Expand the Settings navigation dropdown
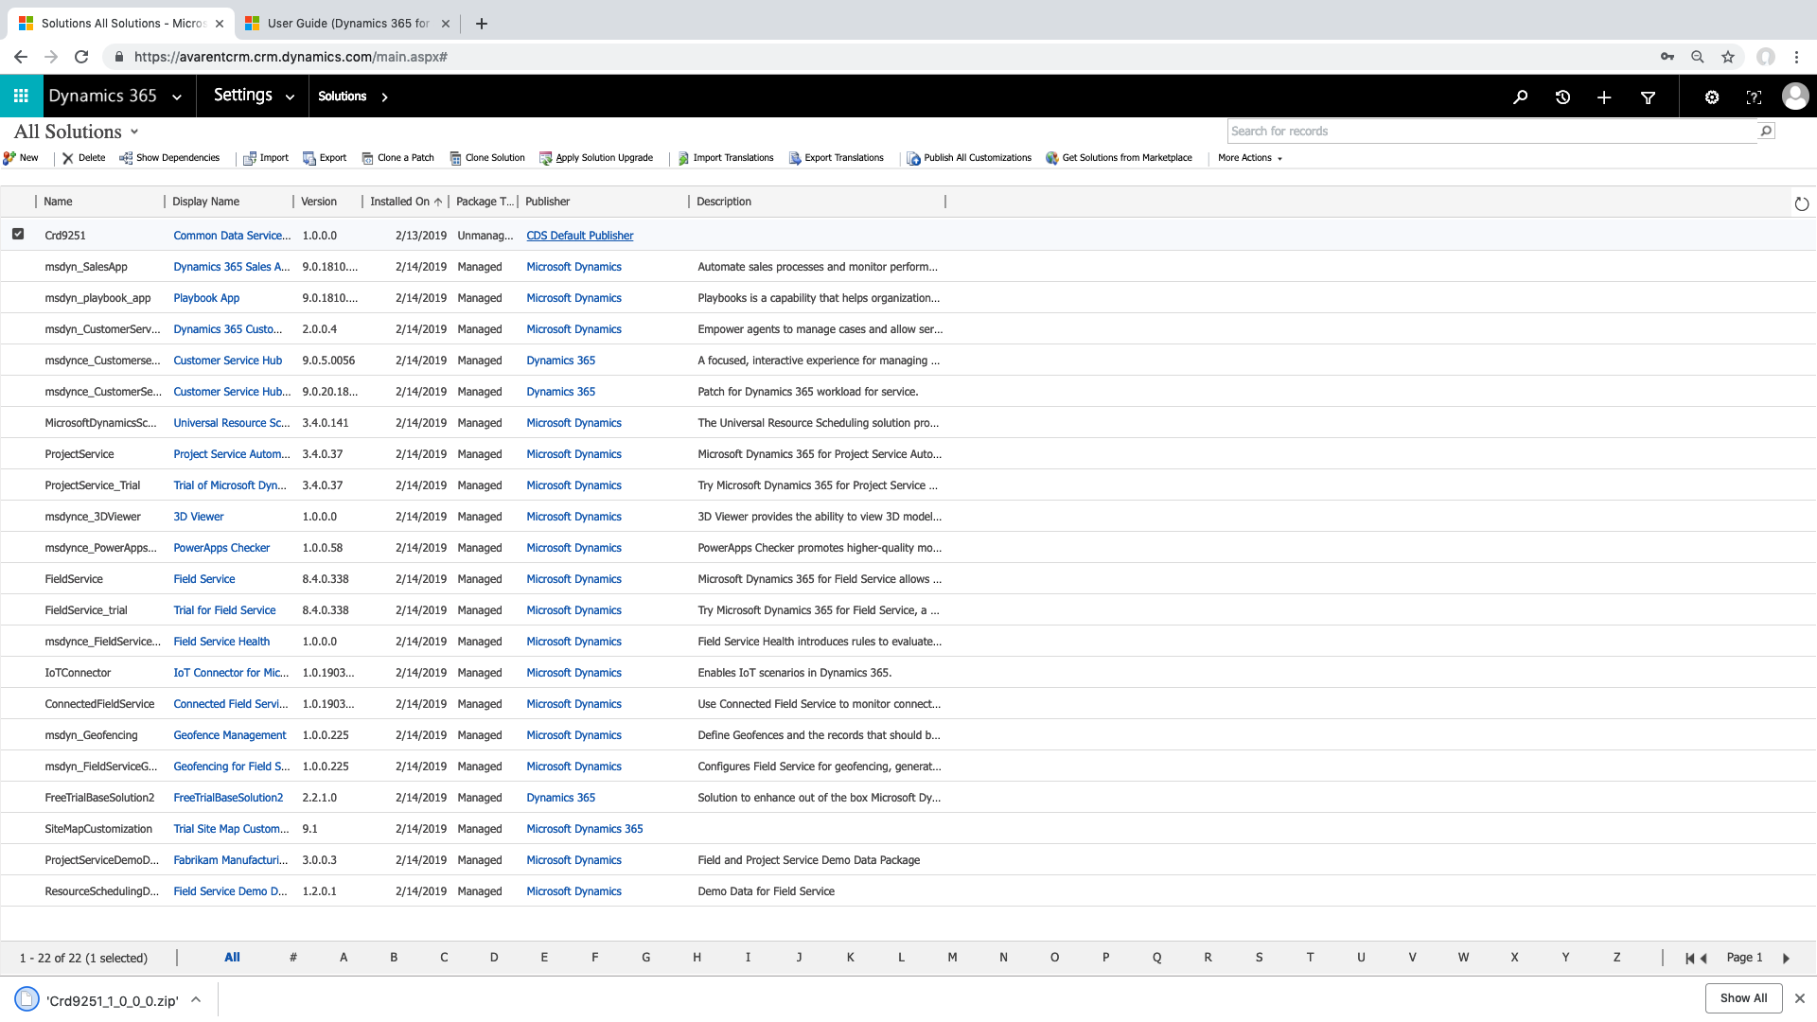Viewport: 1817px width, 1022px height. (x=290, y=97)
